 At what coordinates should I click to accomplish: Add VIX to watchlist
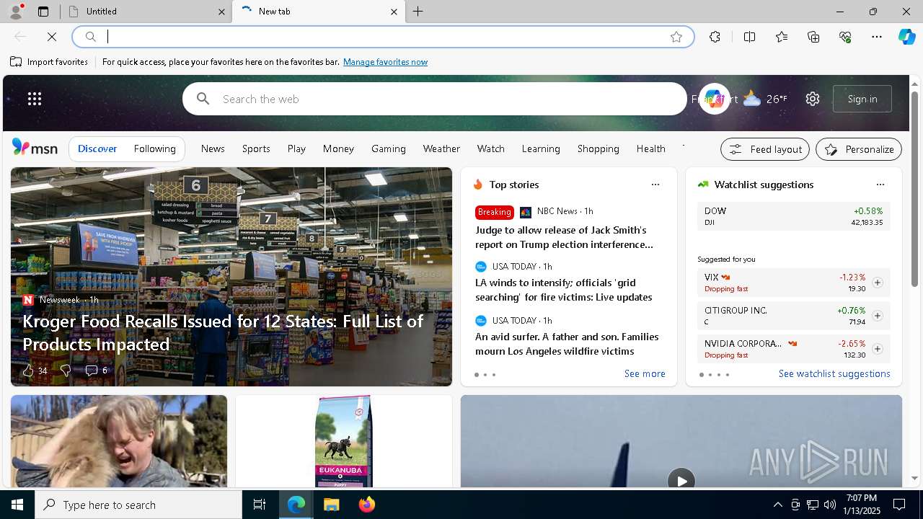tap(878, 283)
